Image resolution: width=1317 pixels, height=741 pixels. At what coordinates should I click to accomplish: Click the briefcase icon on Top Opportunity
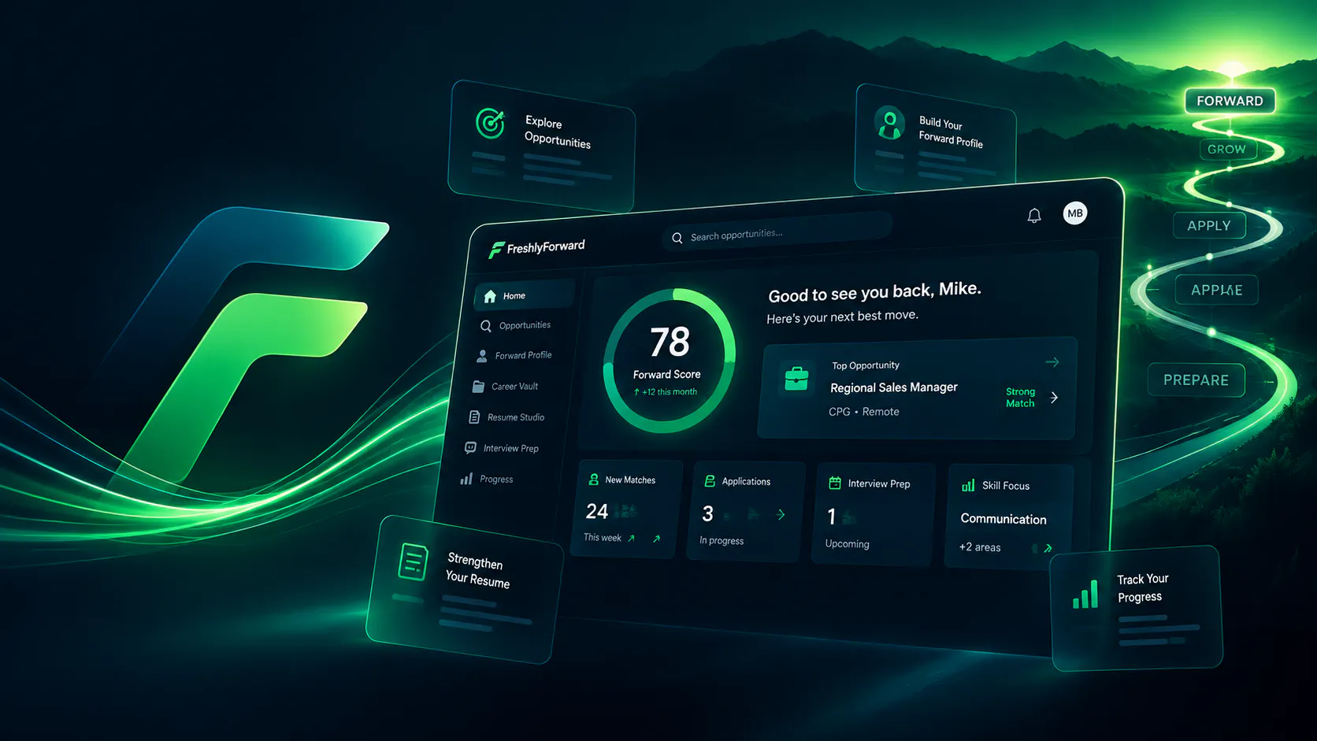coord(796,379)
